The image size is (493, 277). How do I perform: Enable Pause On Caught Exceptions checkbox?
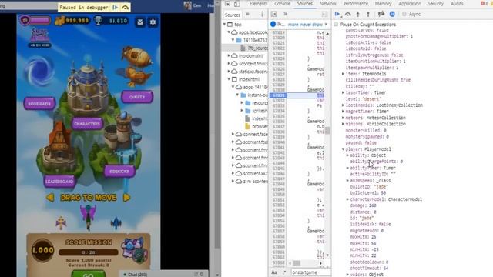click(336, 24)
